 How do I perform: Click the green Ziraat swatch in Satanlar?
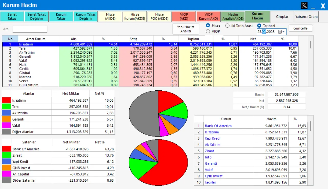coord(6,155)
